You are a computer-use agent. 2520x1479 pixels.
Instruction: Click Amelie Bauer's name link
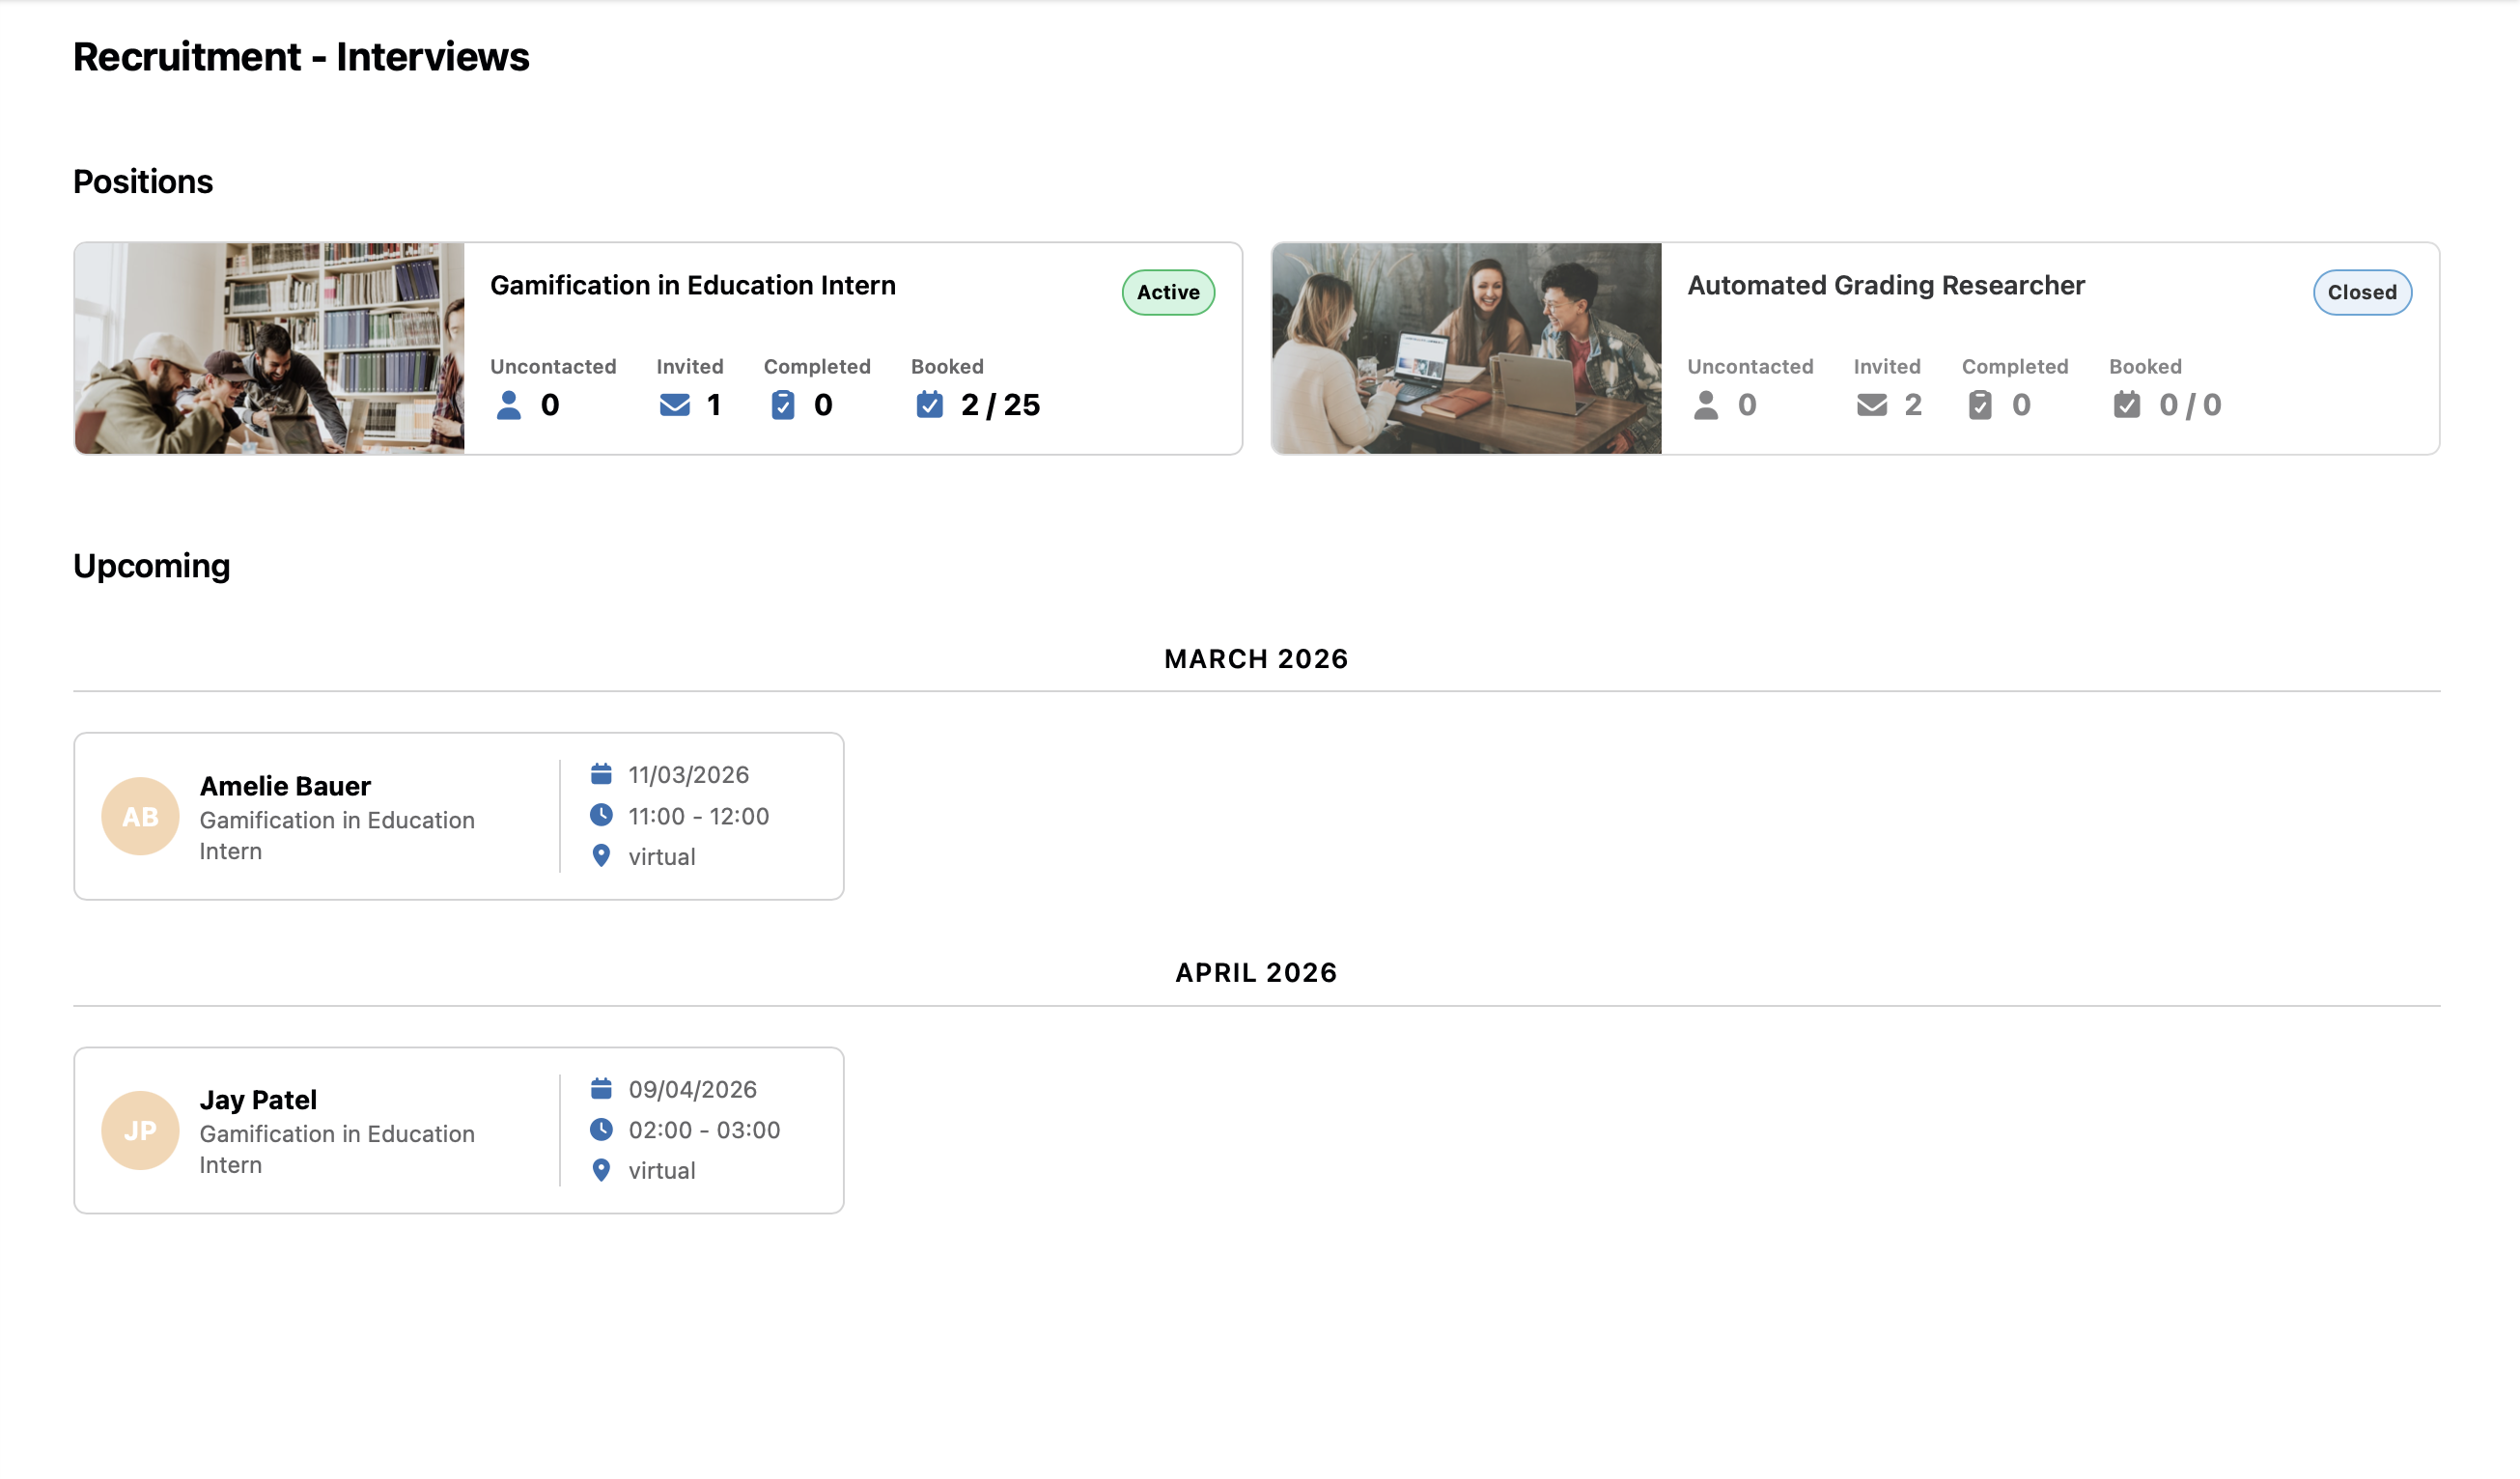(x=285, y=786)
